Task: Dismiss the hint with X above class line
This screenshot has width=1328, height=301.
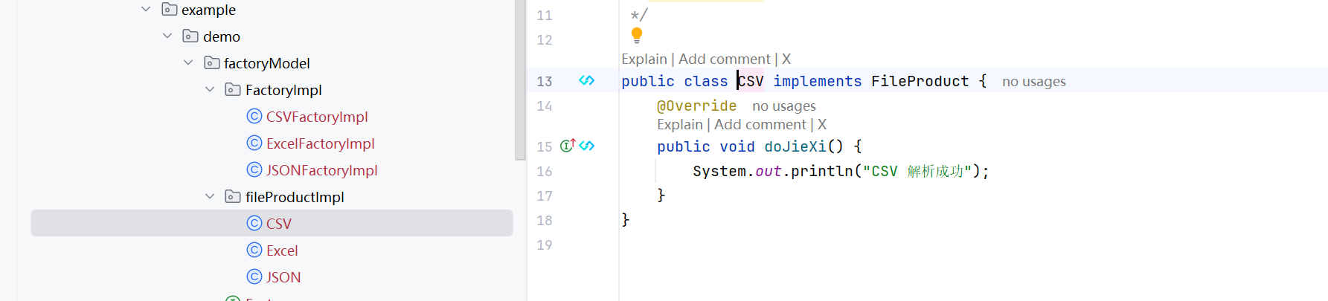Action: [x=786, y=59]
